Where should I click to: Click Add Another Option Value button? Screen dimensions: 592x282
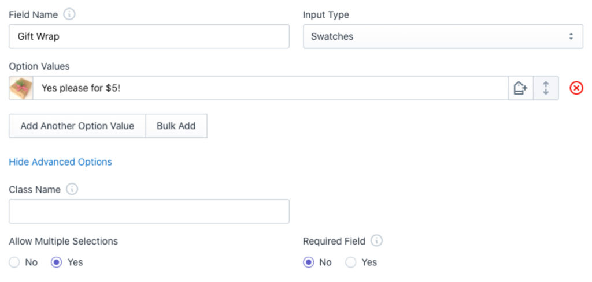point(77,126)
